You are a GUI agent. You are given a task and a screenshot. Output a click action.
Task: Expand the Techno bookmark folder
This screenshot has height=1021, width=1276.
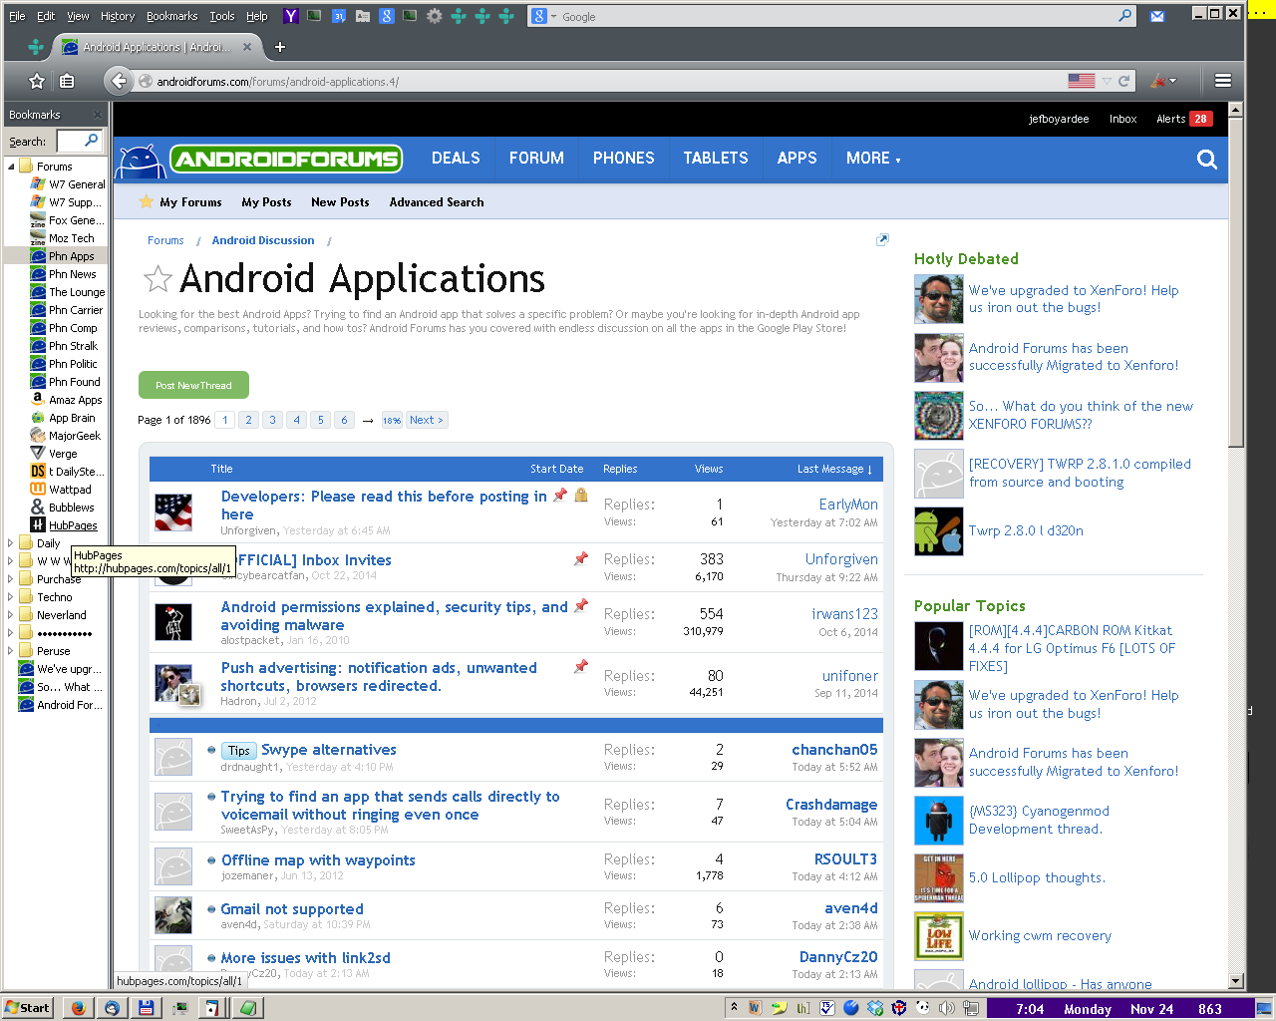(x=11, y=597)
